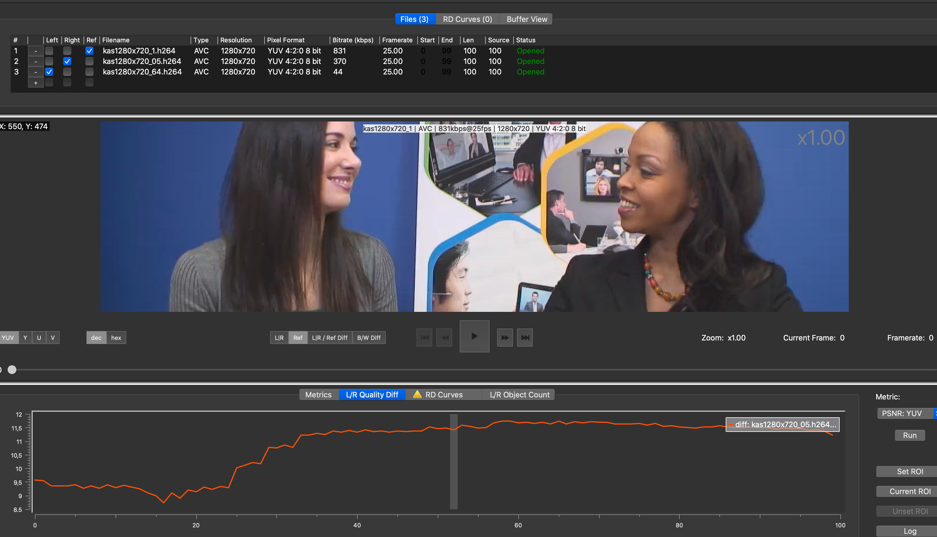Select filename kas1280x720_05.h264
This screenshot has height=537, width=937.
coord(142,61)
